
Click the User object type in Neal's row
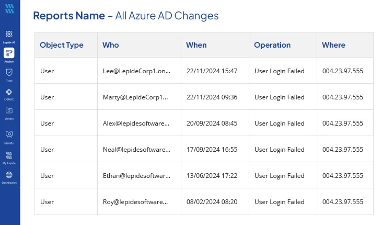click(x=47, y=149)
